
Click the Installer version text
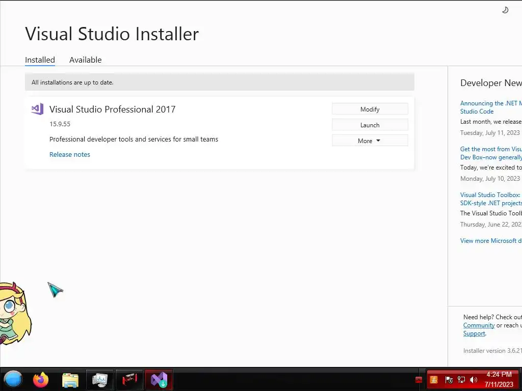click(x=492, y=350)
